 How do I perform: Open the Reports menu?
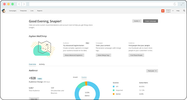coord(40,11)
